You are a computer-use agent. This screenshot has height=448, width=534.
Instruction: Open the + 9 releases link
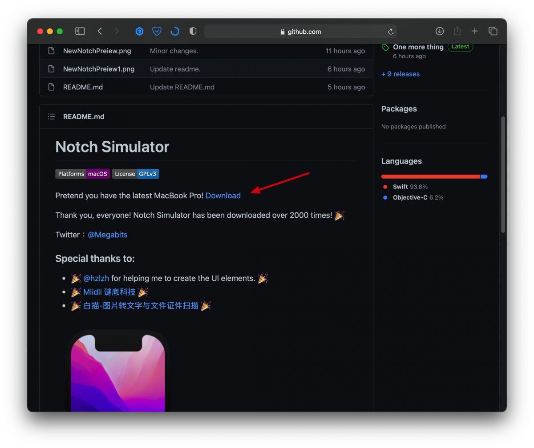tap(400, 74)
